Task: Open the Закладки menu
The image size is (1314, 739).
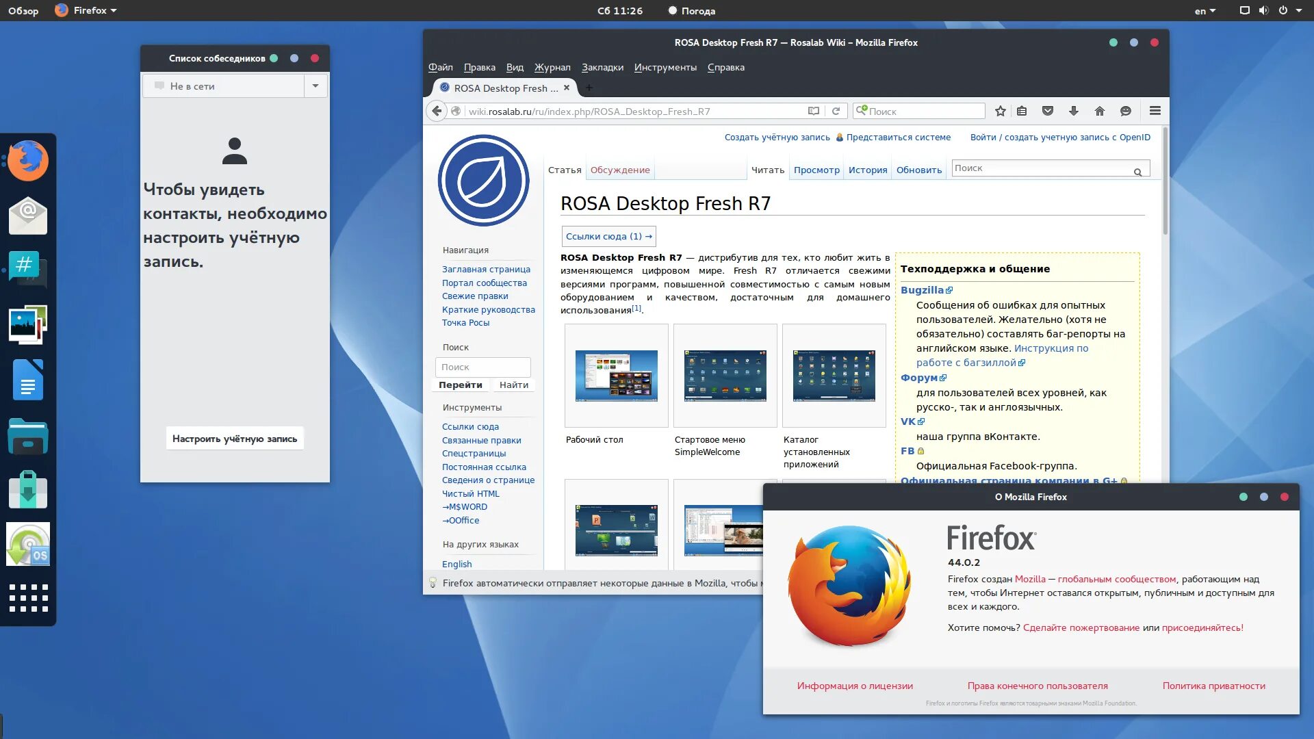Action: tap(602, 67)
